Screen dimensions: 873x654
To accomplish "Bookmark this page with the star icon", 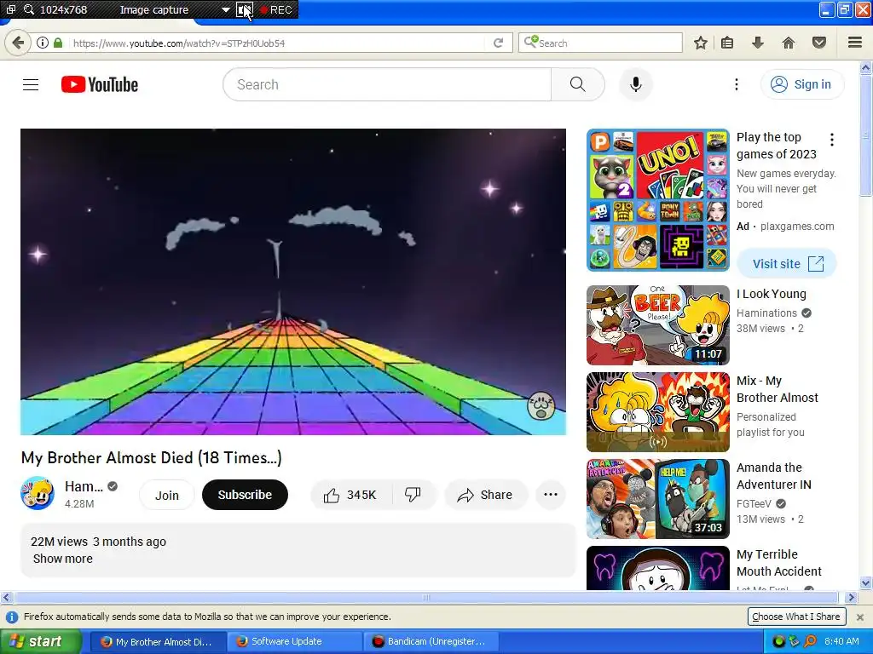I will (701, 43).
